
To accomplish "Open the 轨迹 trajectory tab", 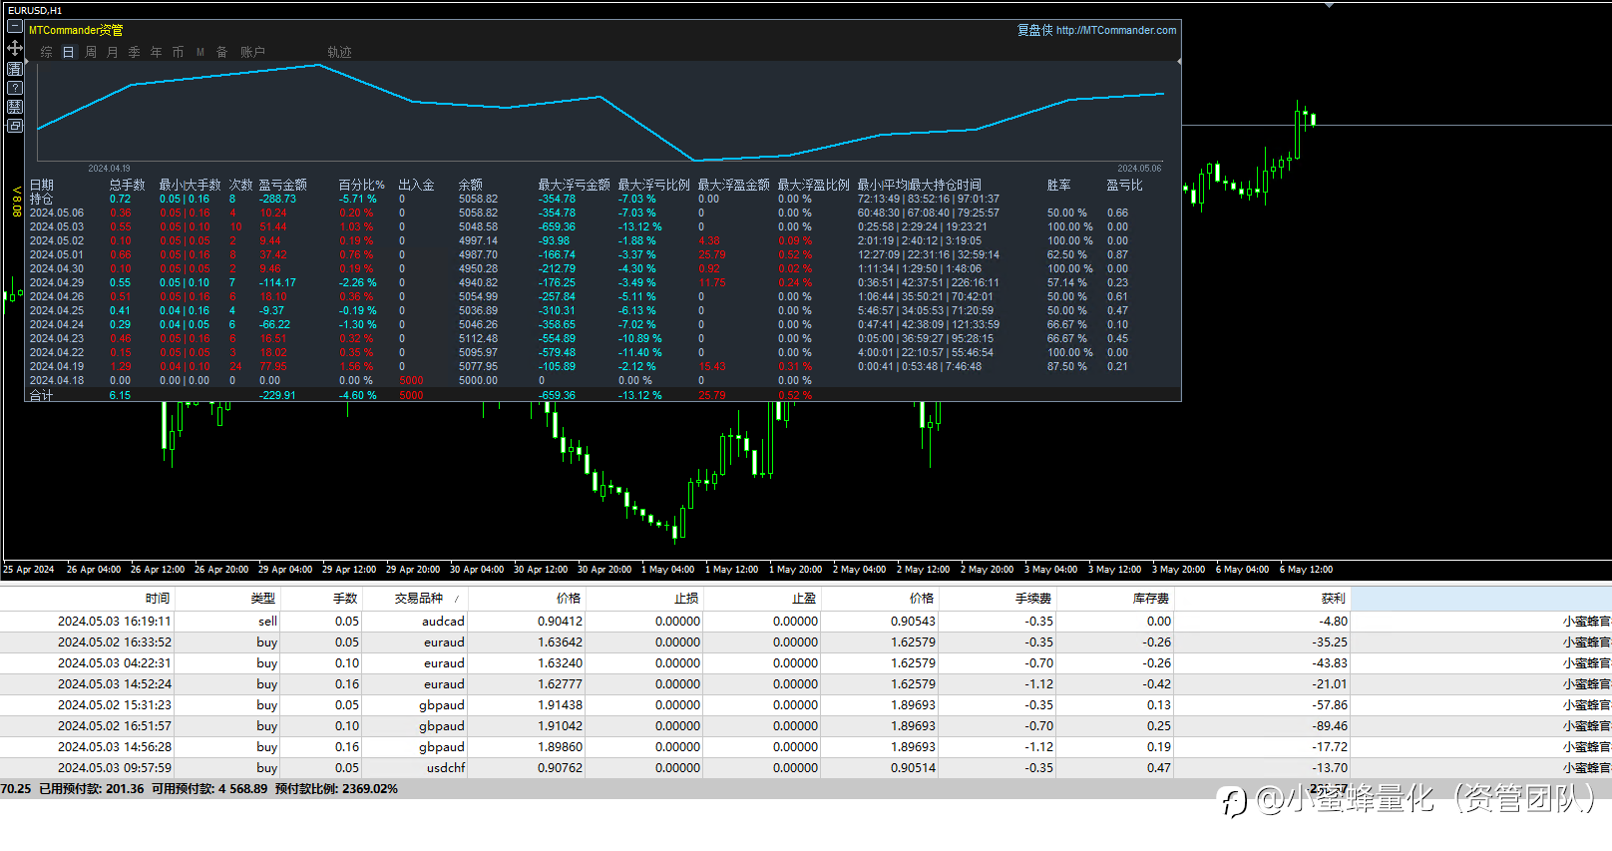I will coord(339,52).
